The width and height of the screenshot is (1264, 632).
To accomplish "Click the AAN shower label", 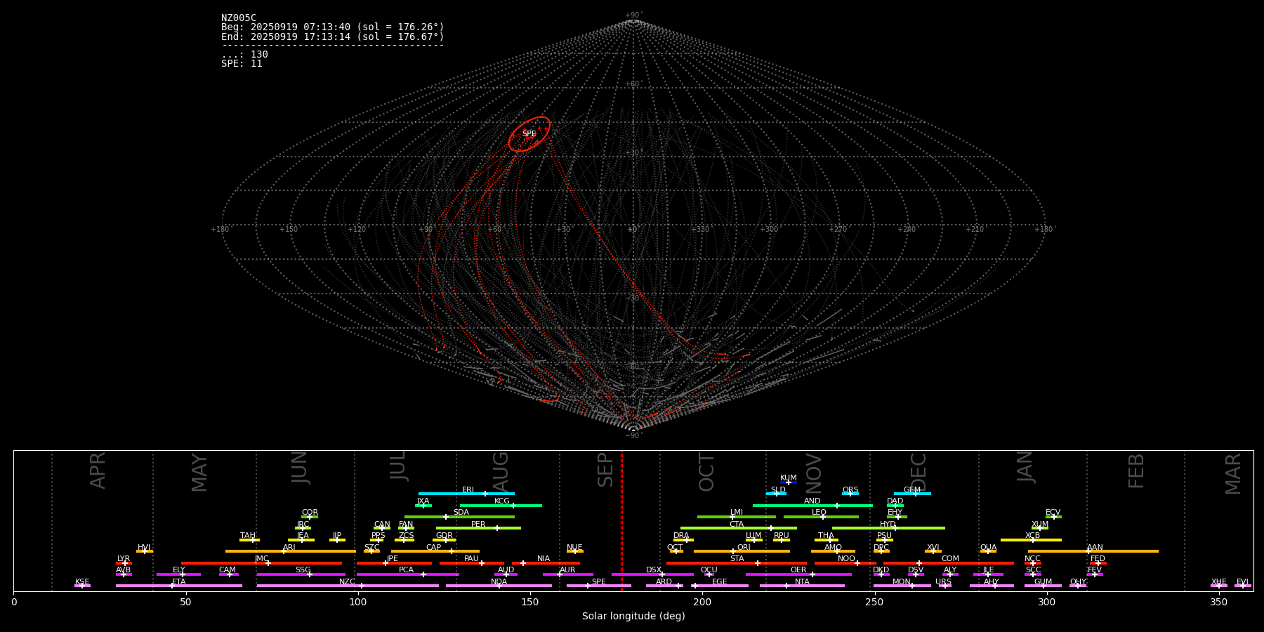I will click(1095, 547).
